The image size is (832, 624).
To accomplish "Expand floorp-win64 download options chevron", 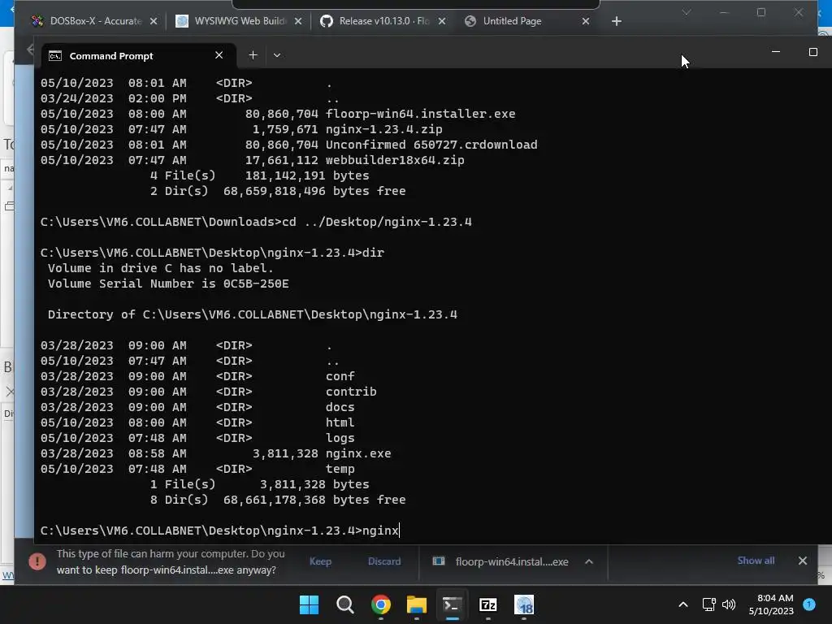I will [x=589, y=561].
